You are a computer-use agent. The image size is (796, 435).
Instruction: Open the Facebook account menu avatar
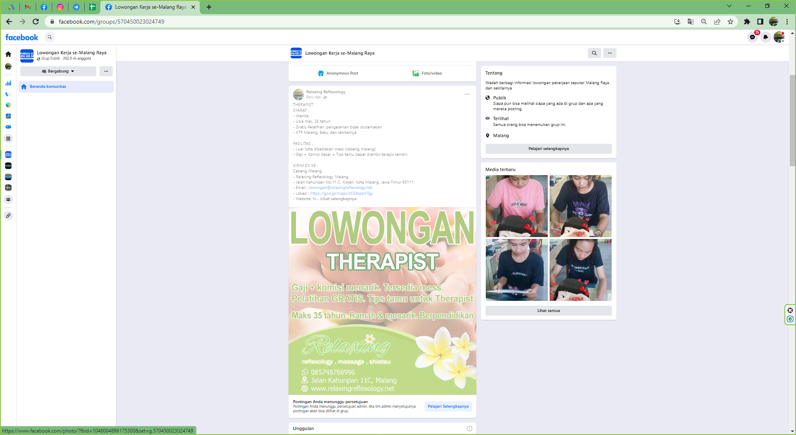779,37
